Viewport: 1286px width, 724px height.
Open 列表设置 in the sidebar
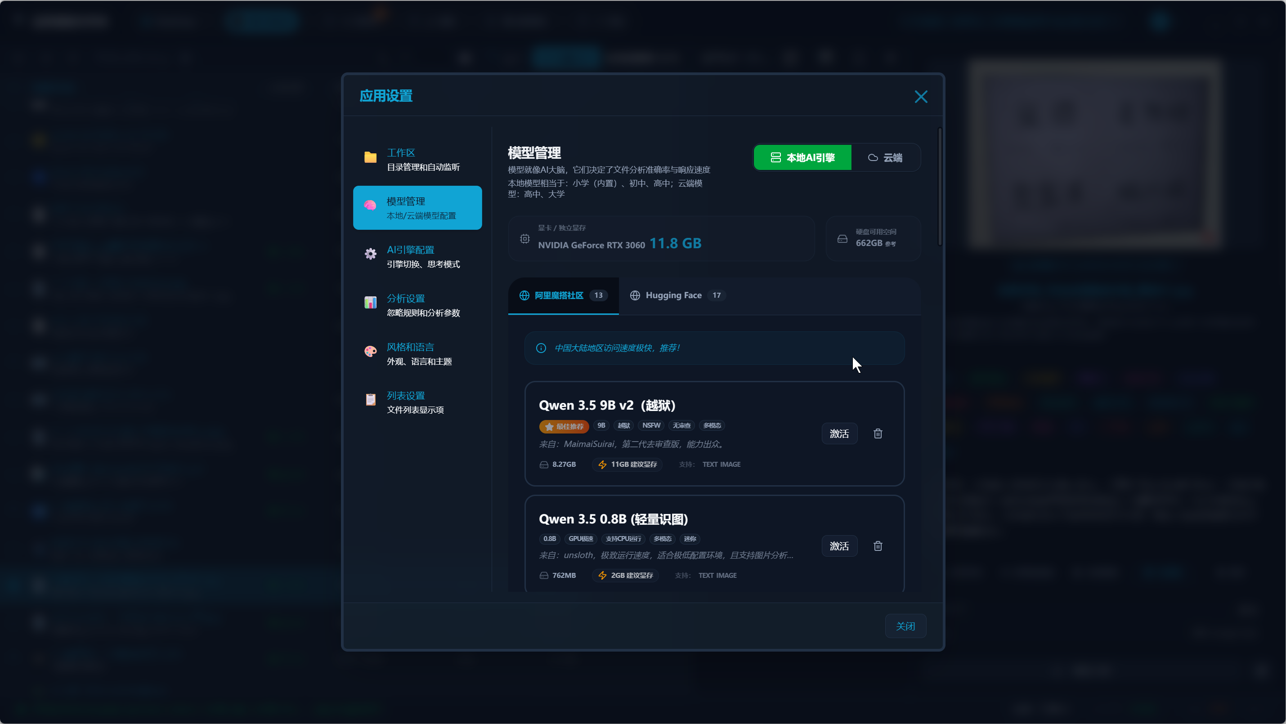pos(417,402)
